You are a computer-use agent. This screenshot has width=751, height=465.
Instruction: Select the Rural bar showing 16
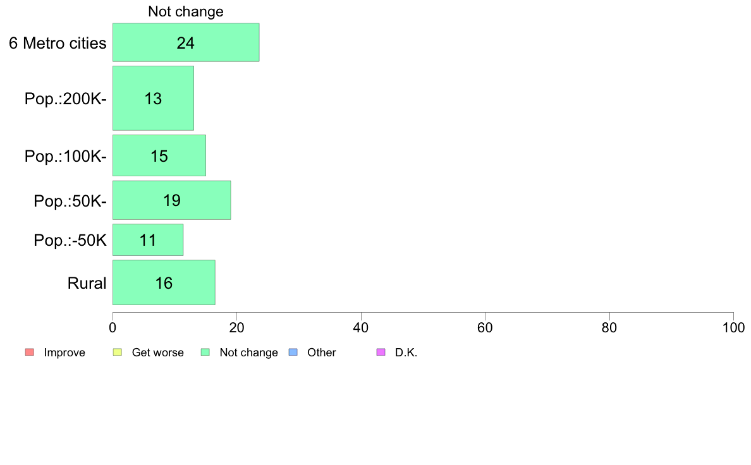point(164,282)
